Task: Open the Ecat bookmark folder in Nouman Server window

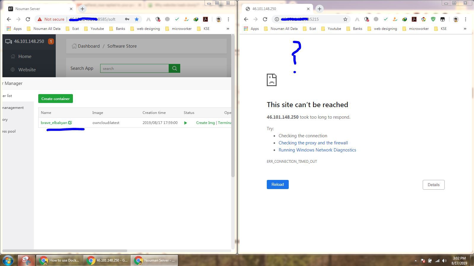Action: pos(72,29)
